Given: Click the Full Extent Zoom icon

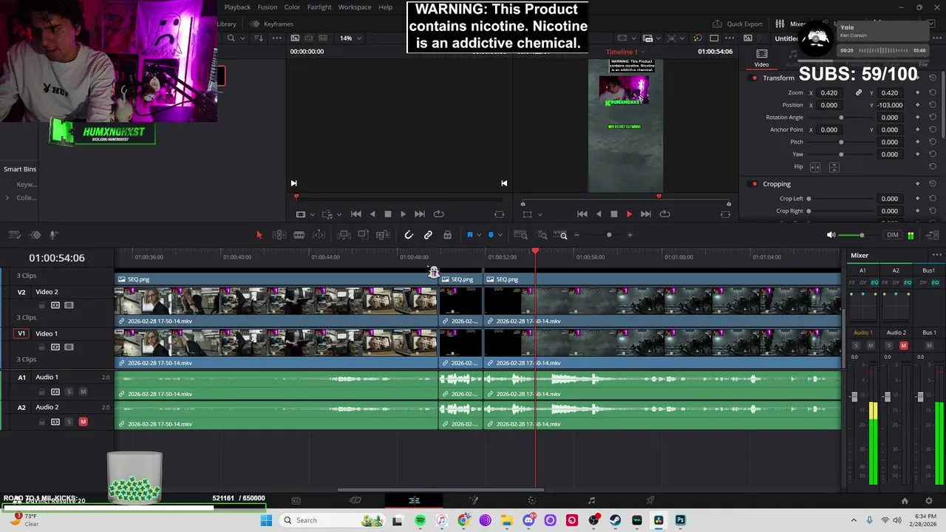Looking at the screenshot, I should point(520,235).
